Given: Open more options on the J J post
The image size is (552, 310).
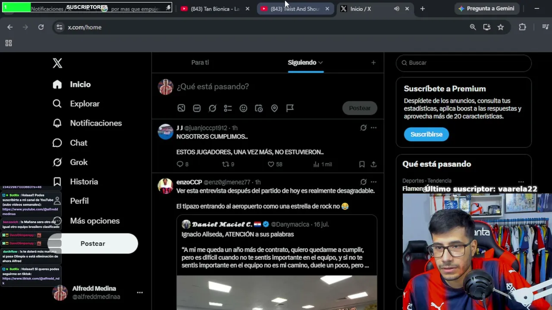Looking at the screenshot, I should 373,127.
